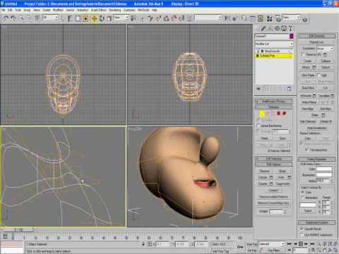This screenshot has width=339, height=254.
Task: Open the Layer Manager
Action: [244, 18]
